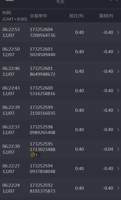Open details arrow for 06:22:39 bet

[118, 110]
